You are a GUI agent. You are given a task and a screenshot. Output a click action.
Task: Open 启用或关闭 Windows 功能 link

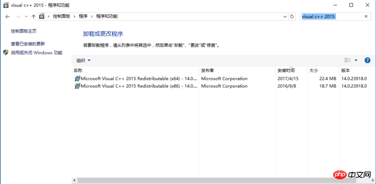37,53
